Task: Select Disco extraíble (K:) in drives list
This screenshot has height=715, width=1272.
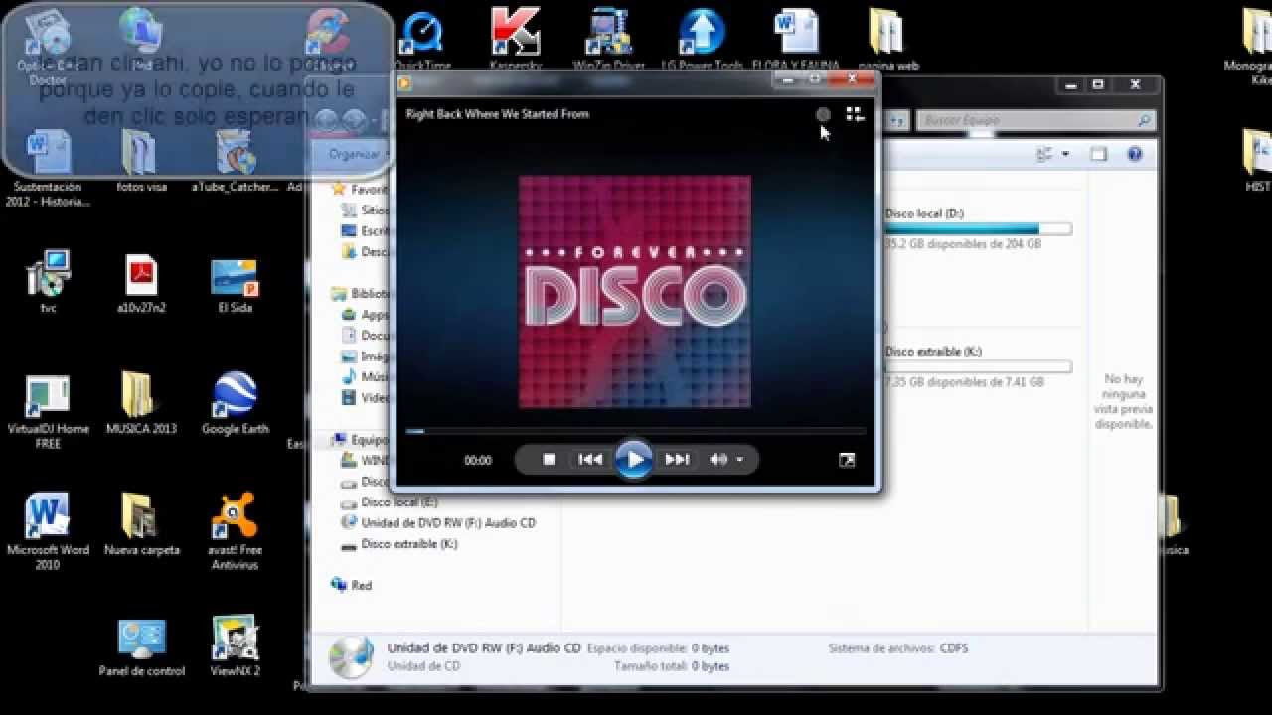Action: (x=935, y=352)
